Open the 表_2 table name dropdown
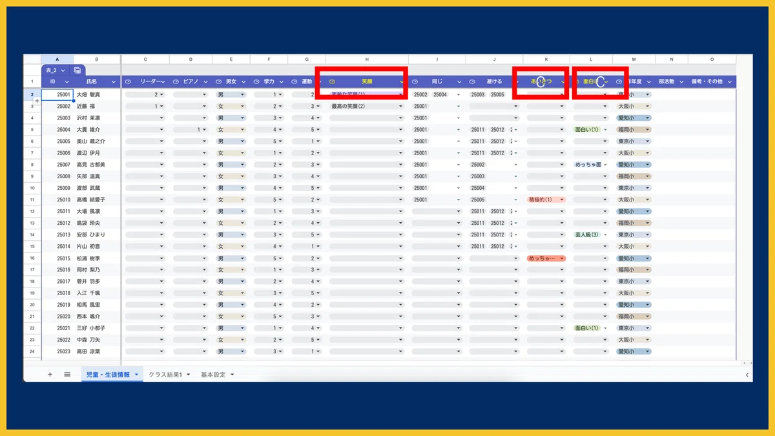 [64, 70]
